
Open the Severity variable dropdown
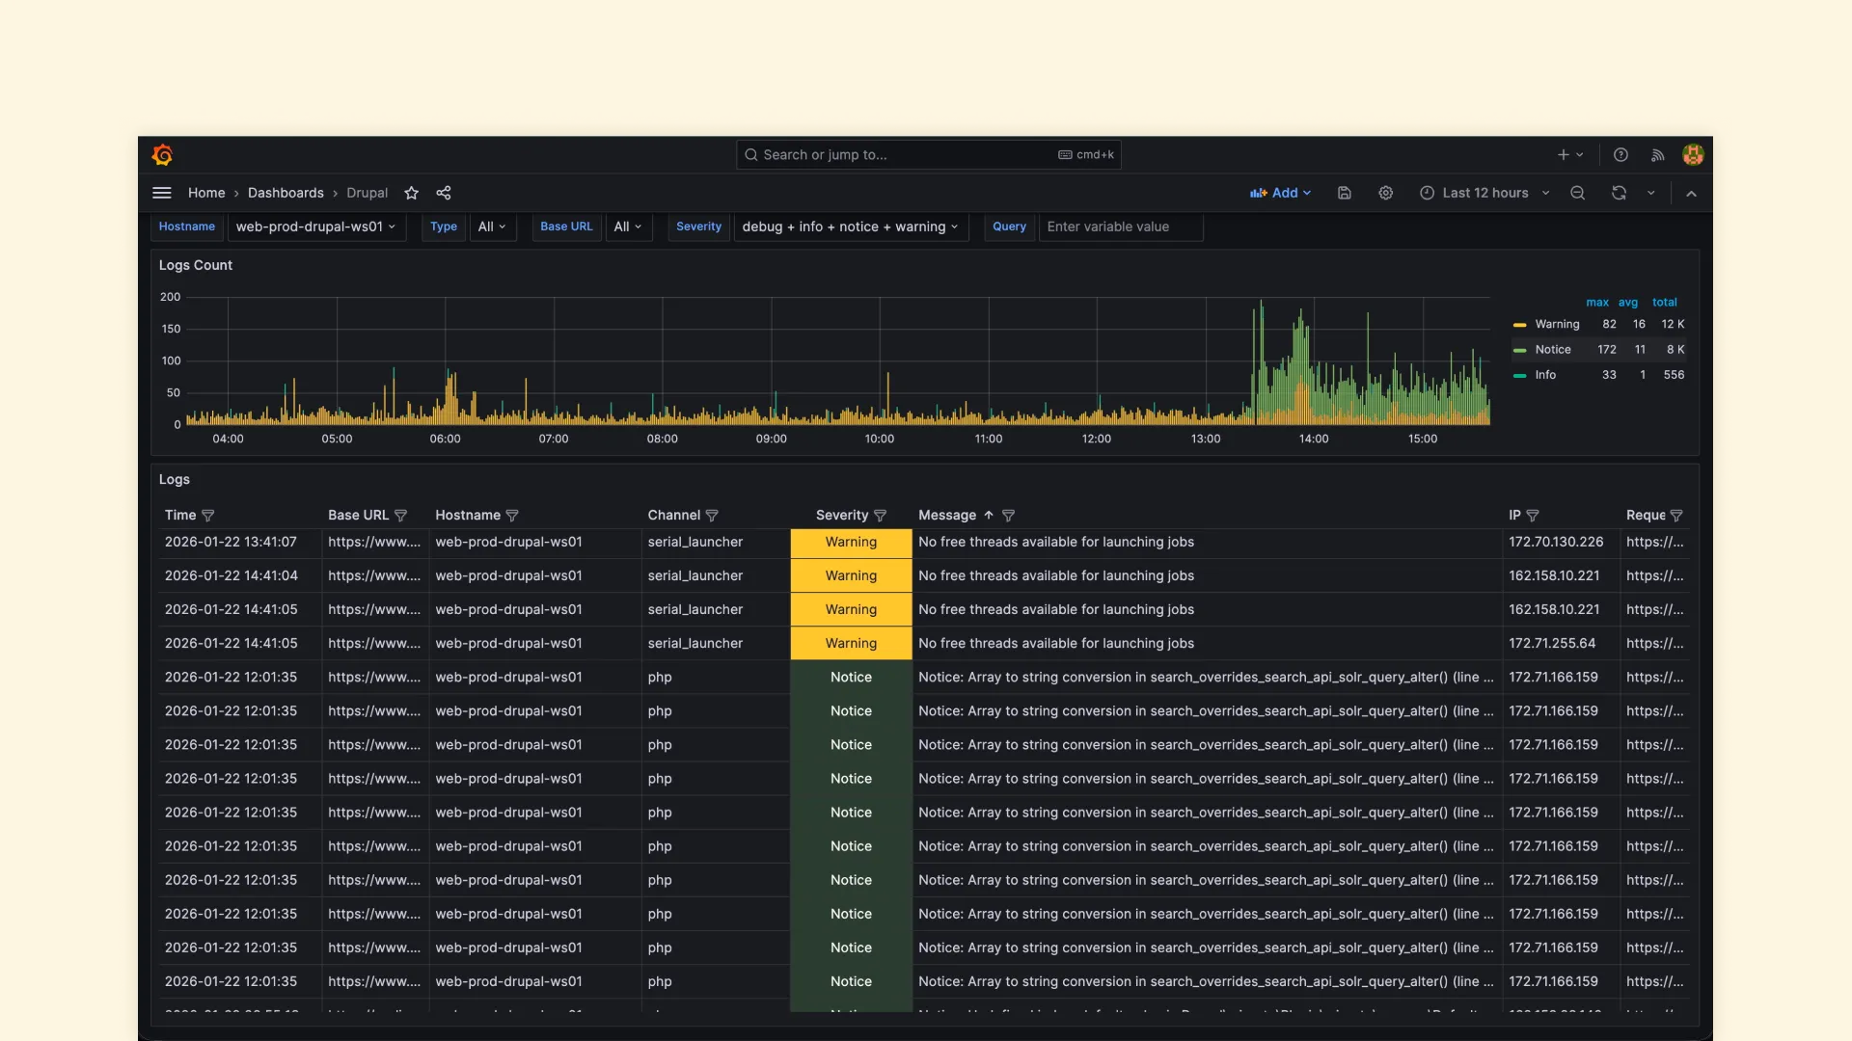tap(851, 227)
